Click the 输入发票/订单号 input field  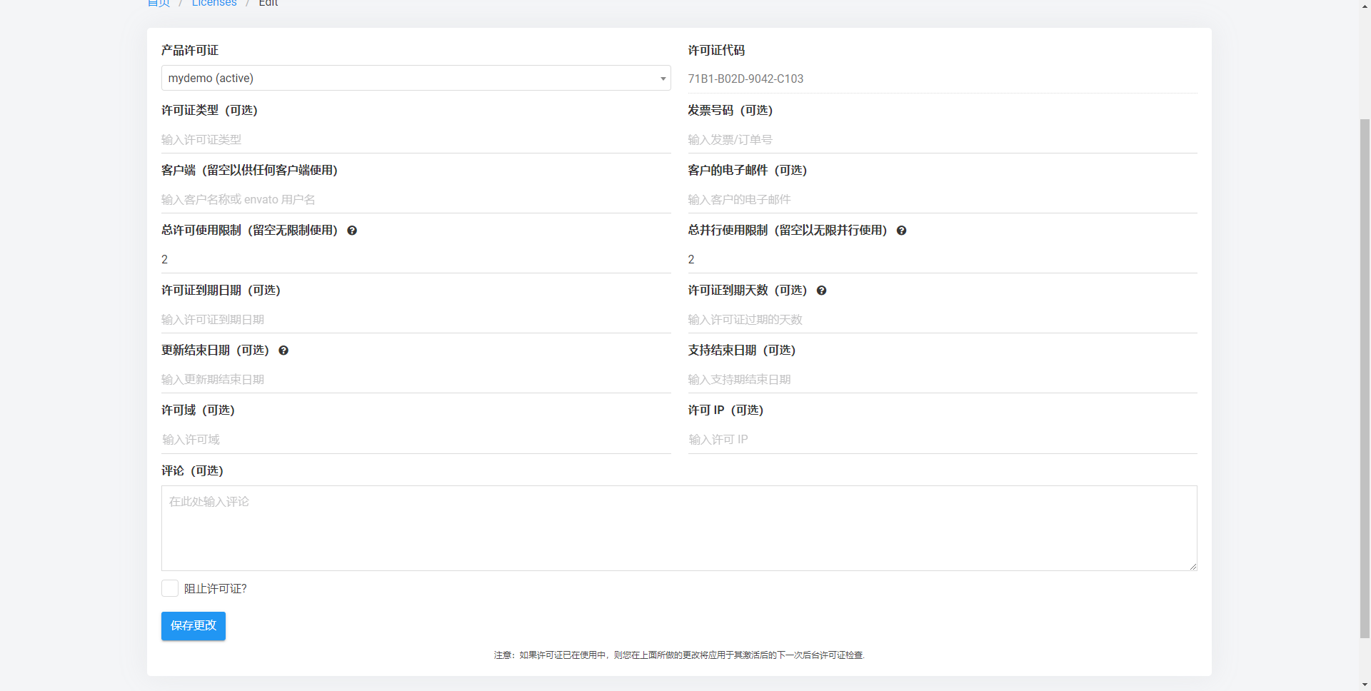[943, 139]
